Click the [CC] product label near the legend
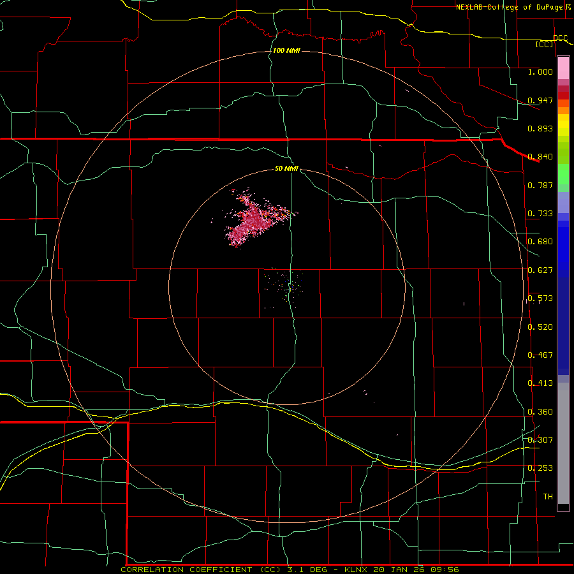This screenshot has width=574, height=574. [x=545, y=44]
